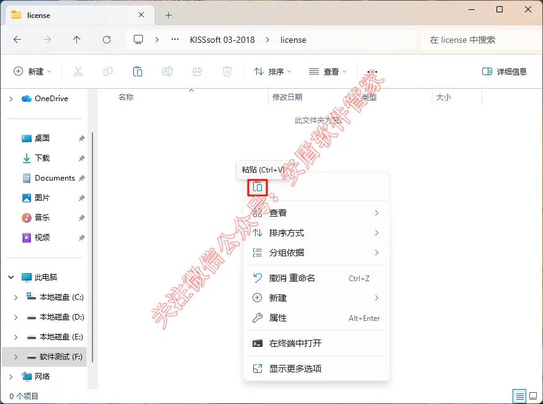The image size is (543, 404).
Task: Expand the 网络 tree node
Action: (x=11, y=377)
